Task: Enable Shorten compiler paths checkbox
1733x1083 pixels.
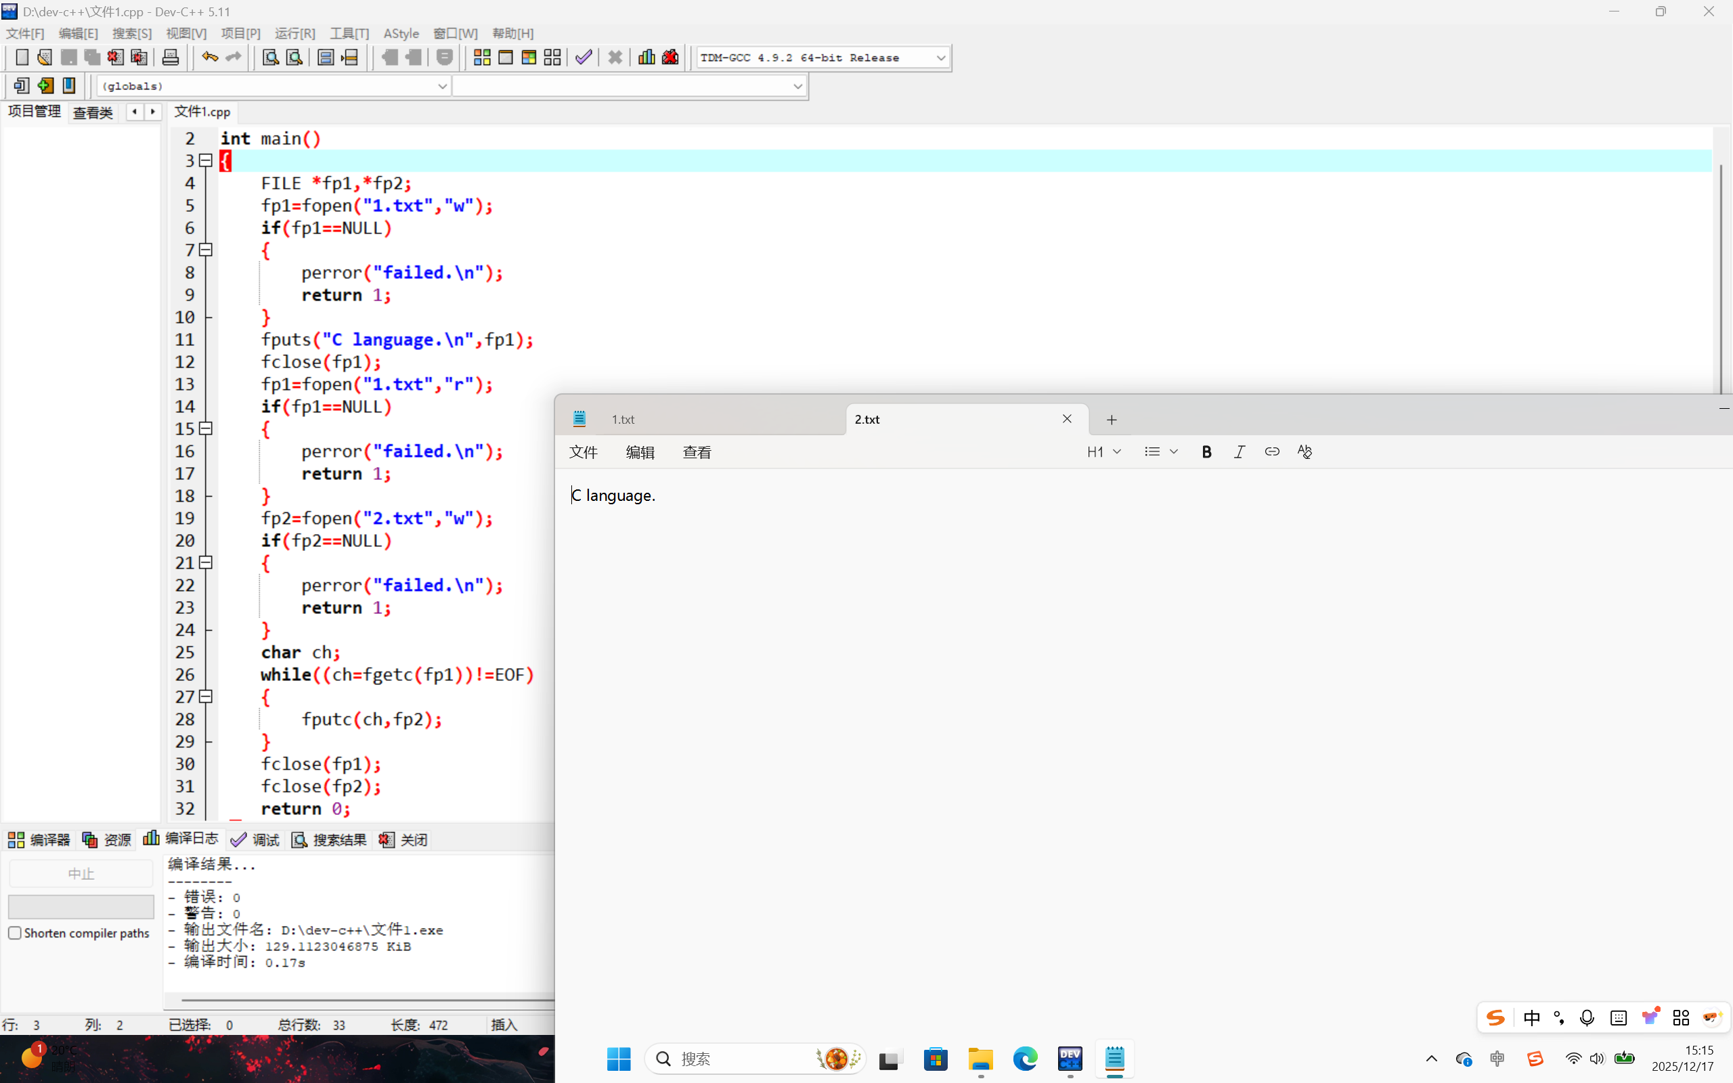Action: (15, 933)
